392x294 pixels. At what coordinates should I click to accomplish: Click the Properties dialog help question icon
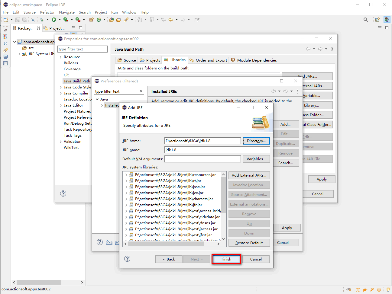pos(63,193)
